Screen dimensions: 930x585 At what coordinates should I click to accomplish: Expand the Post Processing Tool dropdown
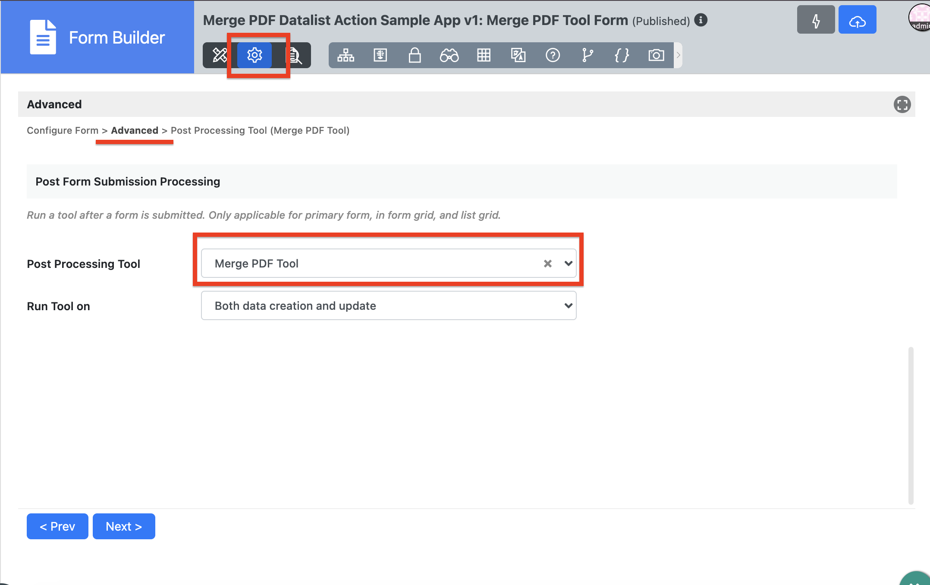tap(568, 263)
